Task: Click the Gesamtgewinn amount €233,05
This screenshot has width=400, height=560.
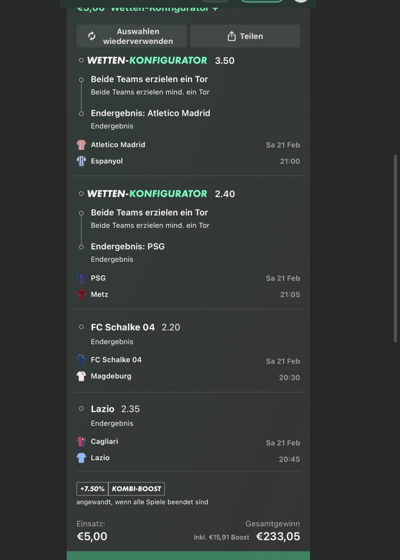Action: (278, 537)
